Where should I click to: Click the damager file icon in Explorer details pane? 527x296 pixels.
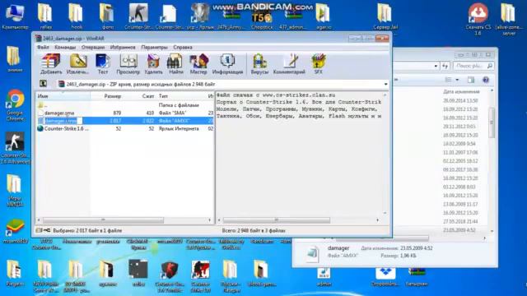312,253
